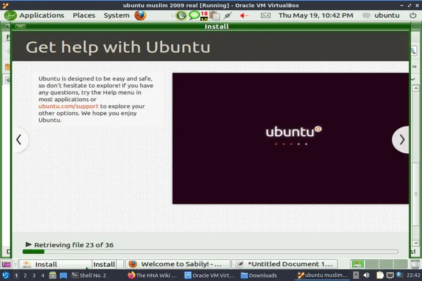Viewport: 422px width, 281px height.
Task: Launch Firefox from the top panel
Action: (x=140, y=15)
